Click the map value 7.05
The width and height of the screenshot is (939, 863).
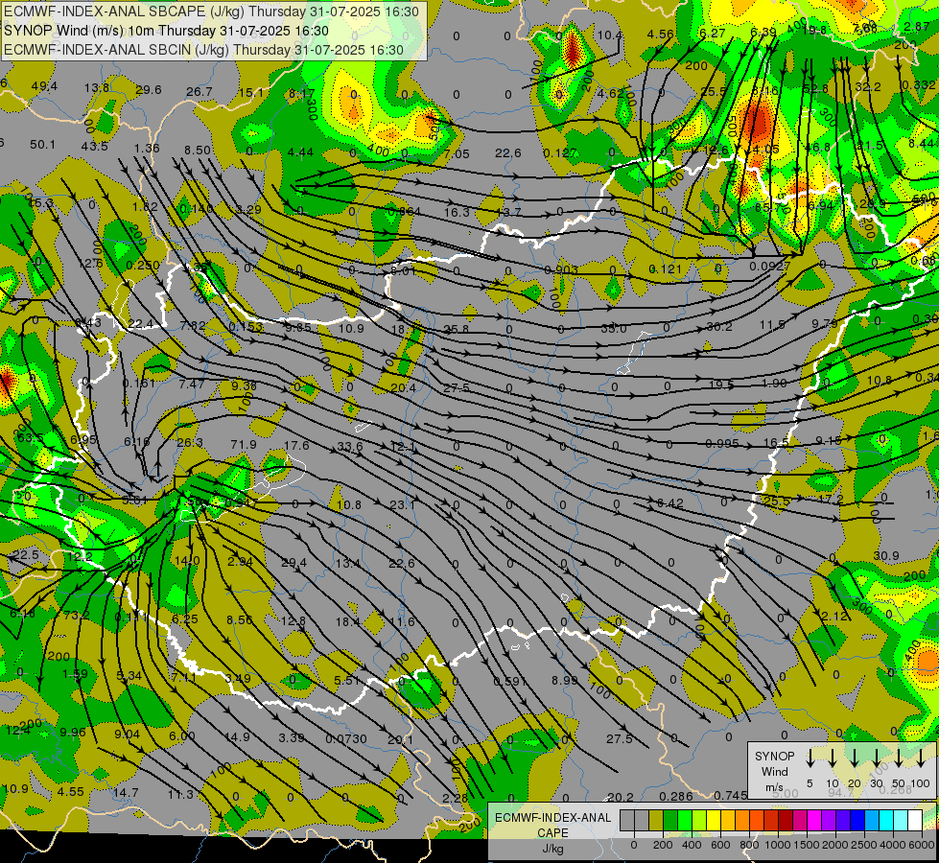[457, 154]
